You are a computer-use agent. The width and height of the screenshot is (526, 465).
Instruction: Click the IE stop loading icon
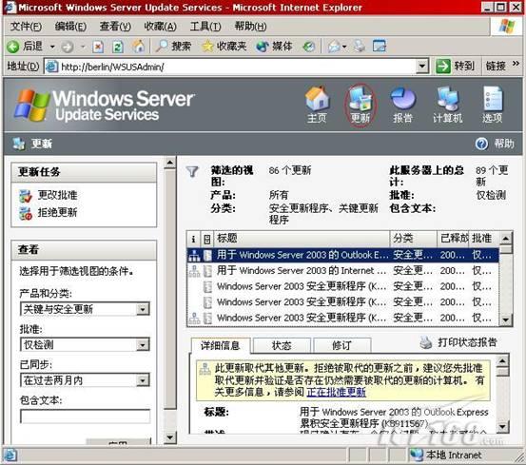click(98, 47)
